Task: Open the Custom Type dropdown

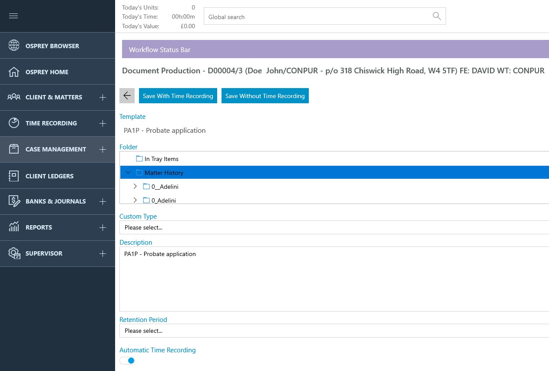Action: tap(334, 227)
